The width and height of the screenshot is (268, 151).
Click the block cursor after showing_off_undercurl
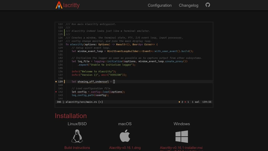coord(114,82)
